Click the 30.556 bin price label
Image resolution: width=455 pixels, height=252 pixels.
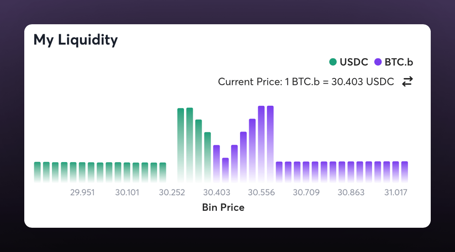261,193
